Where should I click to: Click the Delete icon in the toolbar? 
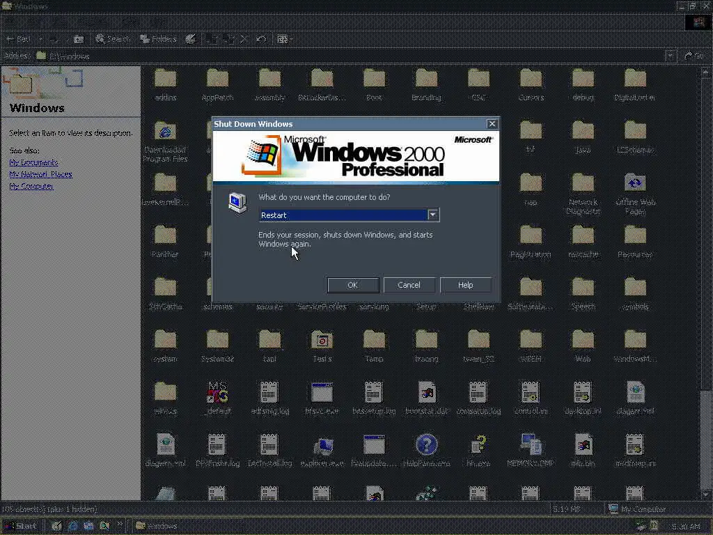point(244,39)
